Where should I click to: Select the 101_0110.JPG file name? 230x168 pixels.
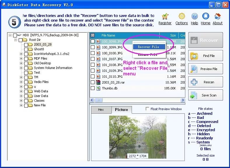pyautogui.click(x=112, y=77)
